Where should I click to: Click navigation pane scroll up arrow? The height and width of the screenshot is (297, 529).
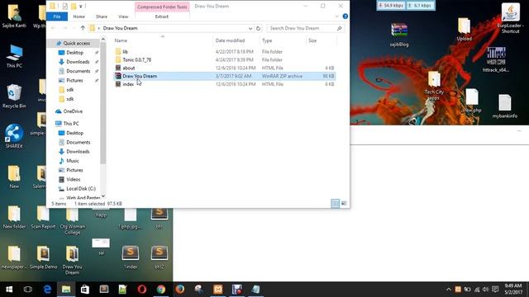click(103, 40)
